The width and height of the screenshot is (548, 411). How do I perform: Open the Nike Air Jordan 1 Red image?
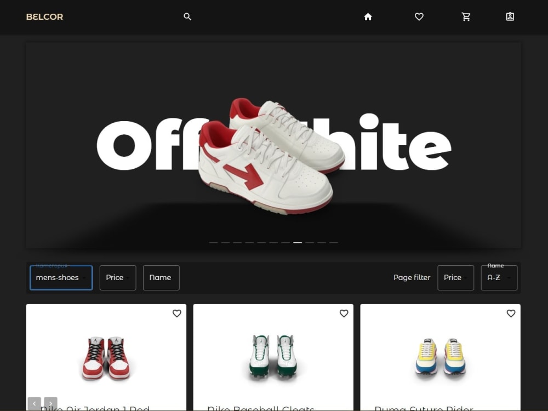pos(106,358)
